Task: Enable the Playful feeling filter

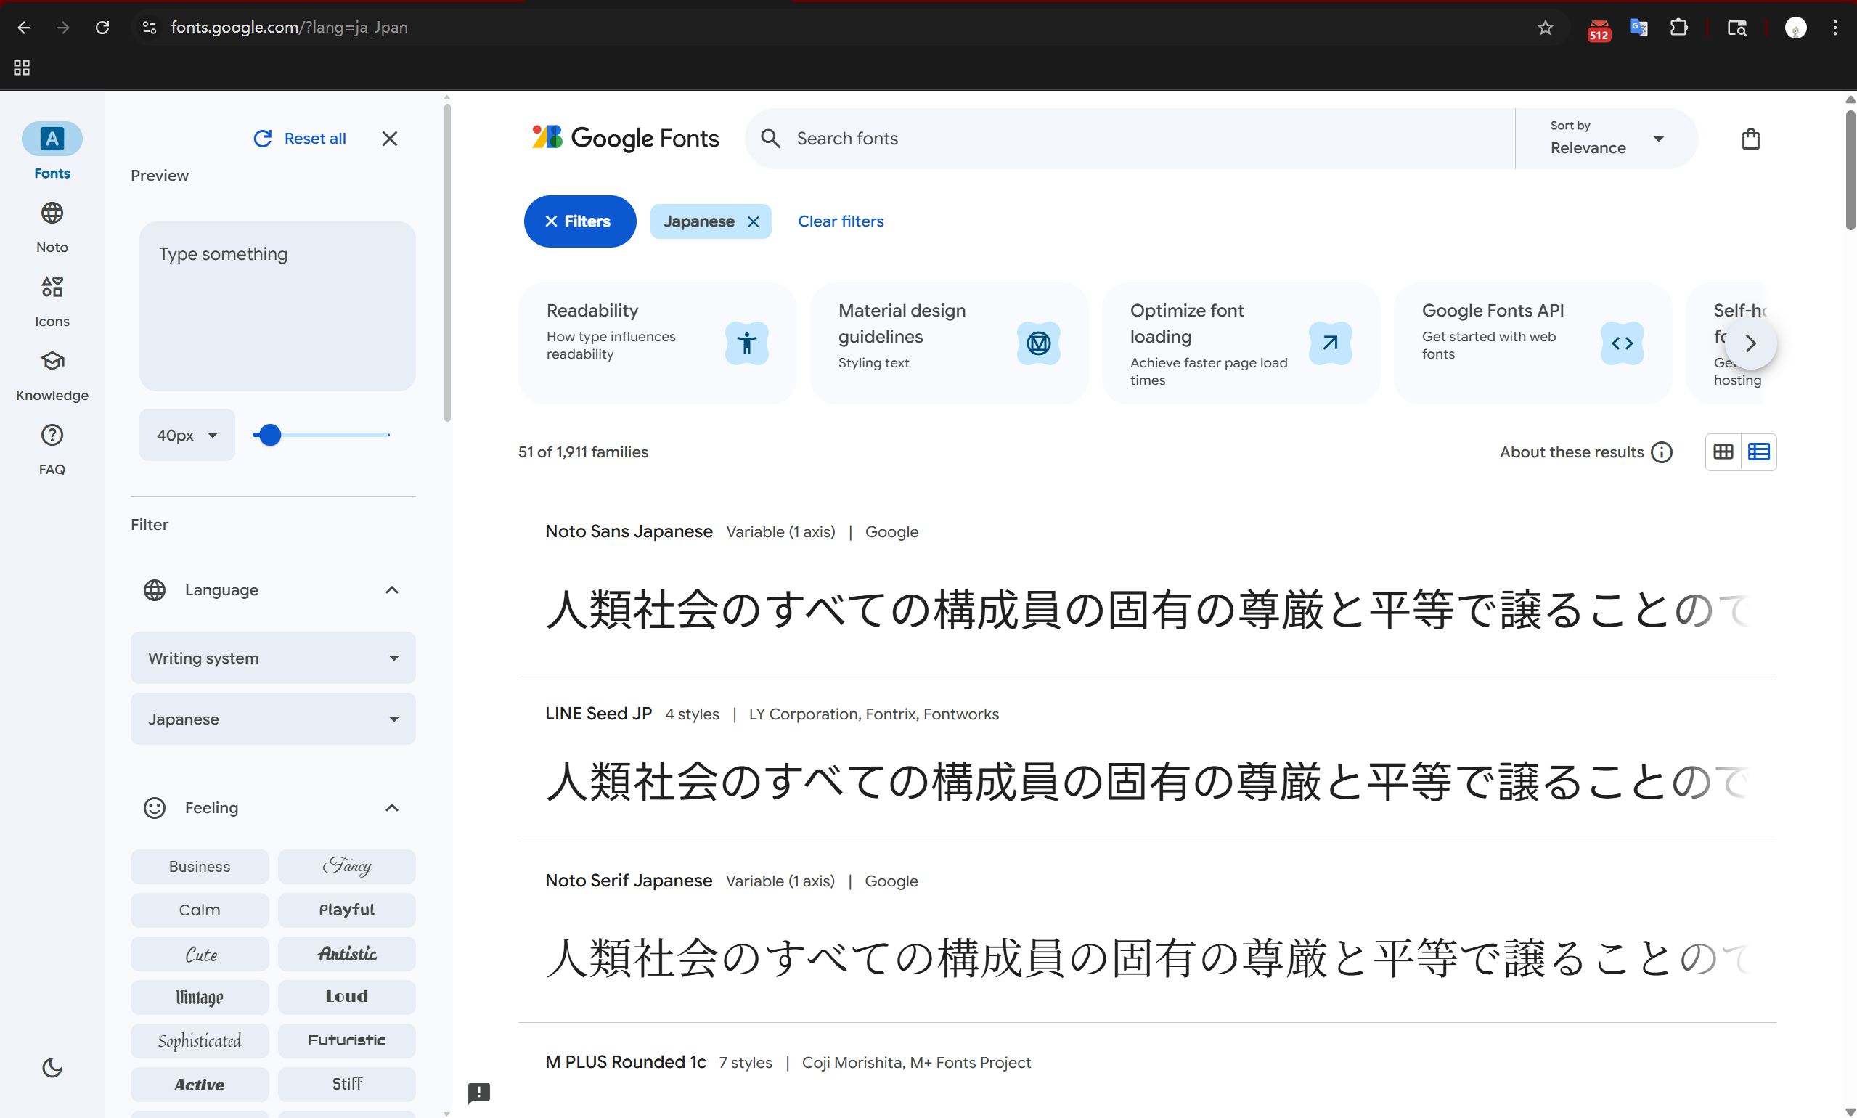Action: click(346, 910)
